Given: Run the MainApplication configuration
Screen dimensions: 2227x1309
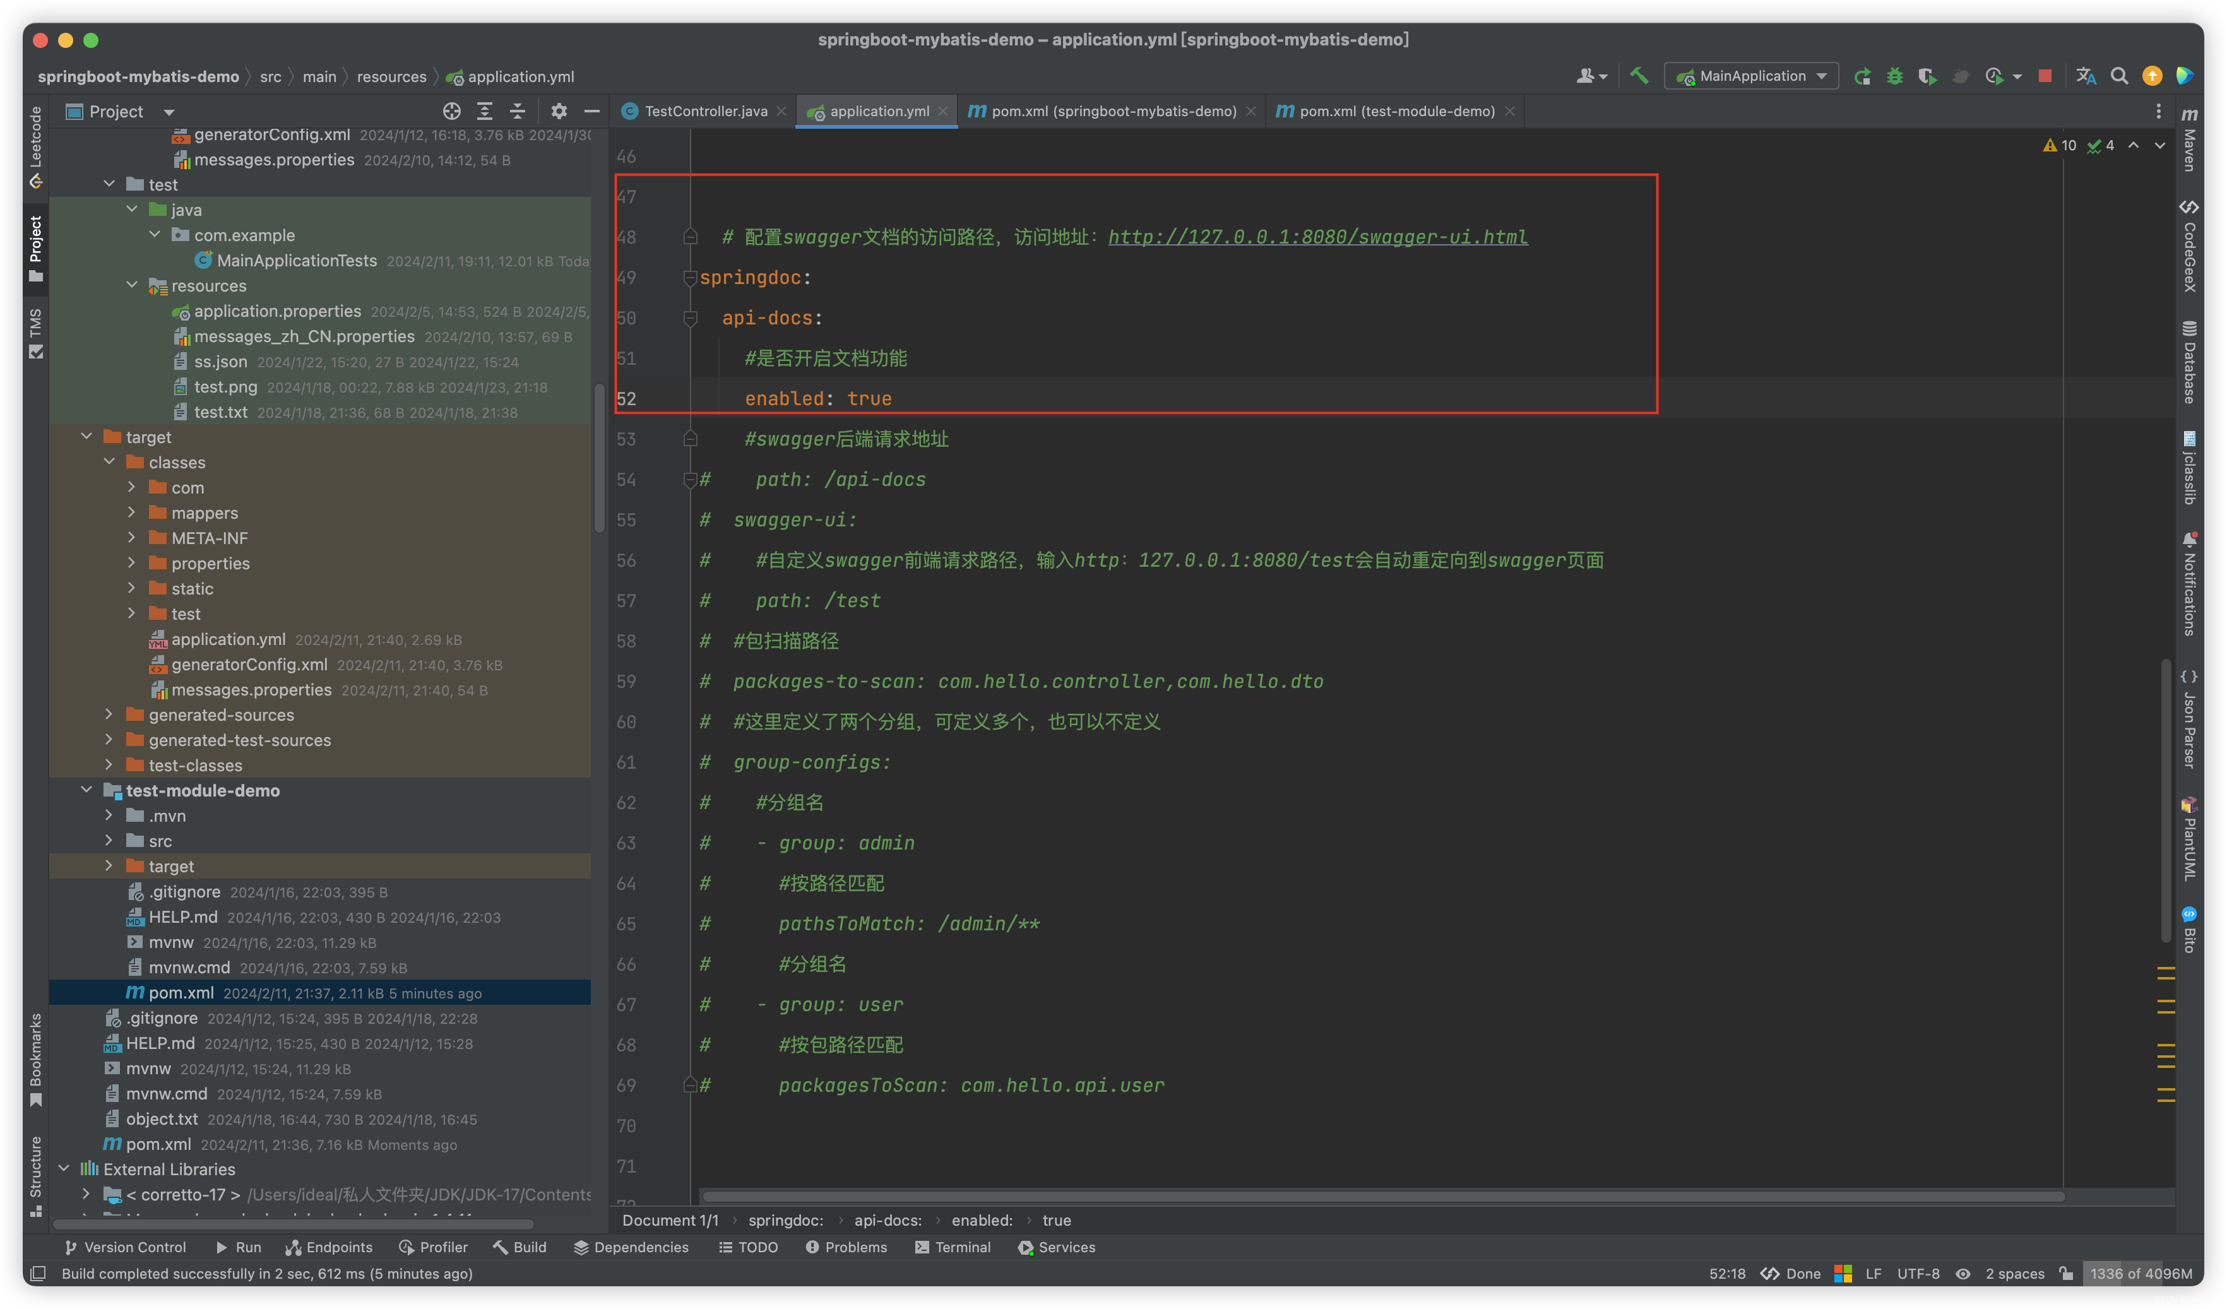Looking at the screenshot, I should click(x=1862, y=76).
